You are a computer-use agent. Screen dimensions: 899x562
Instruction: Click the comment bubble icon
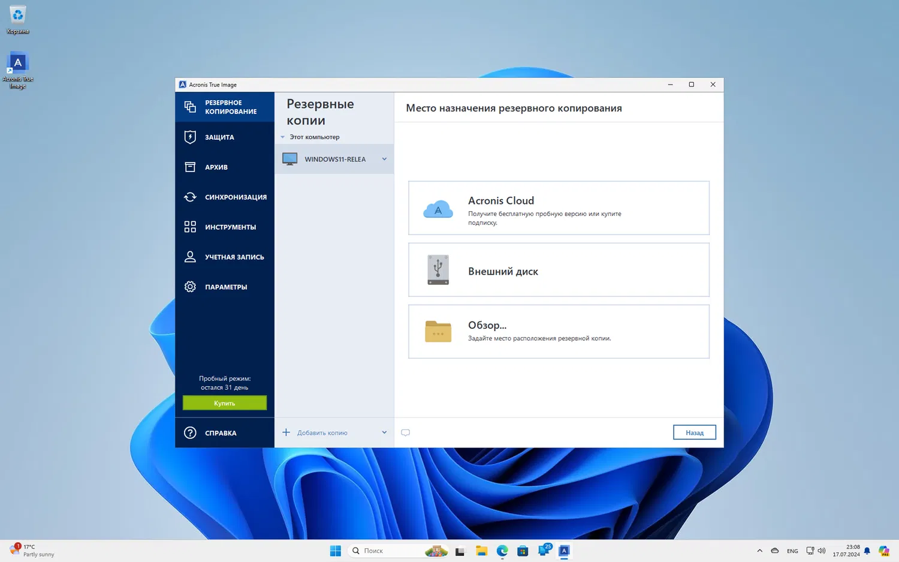(x=406, y=432)
